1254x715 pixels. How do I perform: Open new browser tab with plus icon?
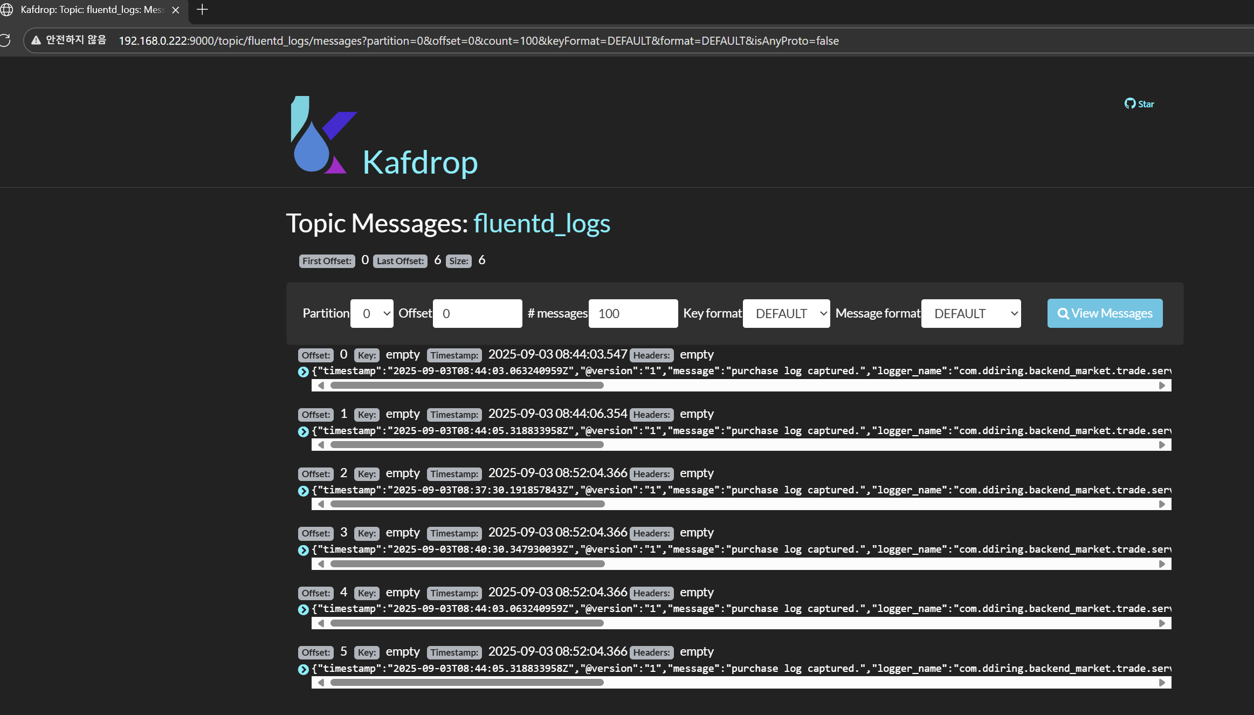pos(202,10)
